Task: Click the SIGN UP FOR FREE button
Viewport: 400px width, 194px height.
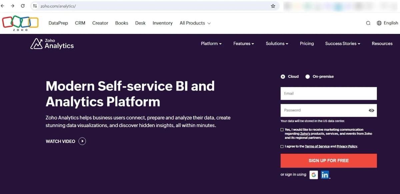Action: click(329, 161)
